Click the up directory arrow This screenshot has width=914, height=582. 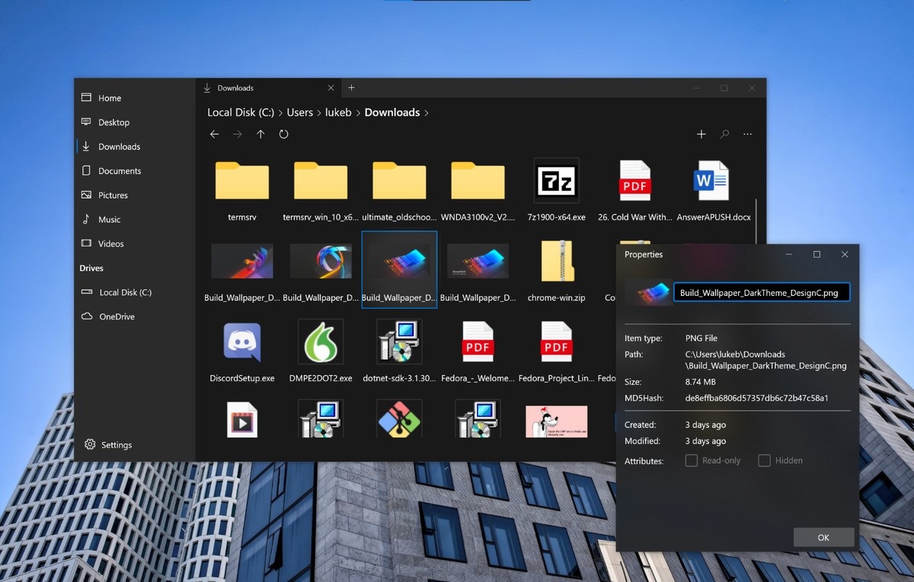260,135
